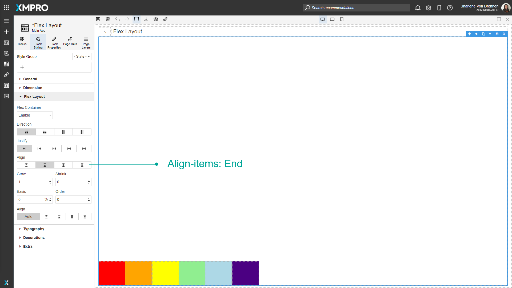
Task: Collapse the Flex Layout section
Action: click(x=34, y=97)
